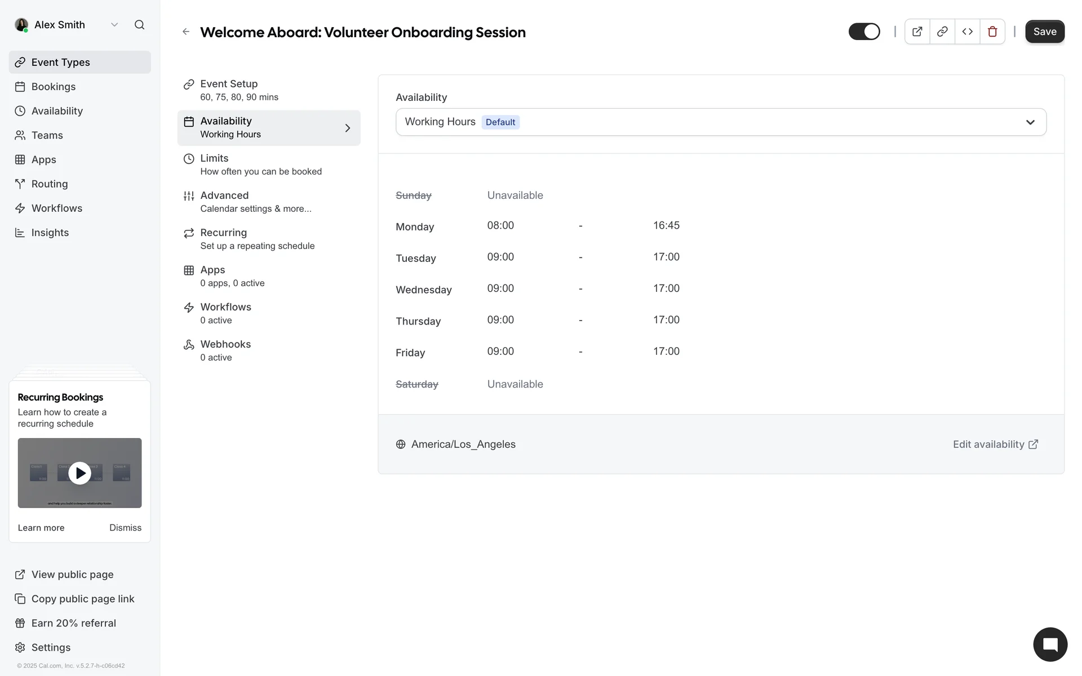This screenshot has width=1082, height=676.
Task: Click the search magnifier icon
Action: click(139, 25)
